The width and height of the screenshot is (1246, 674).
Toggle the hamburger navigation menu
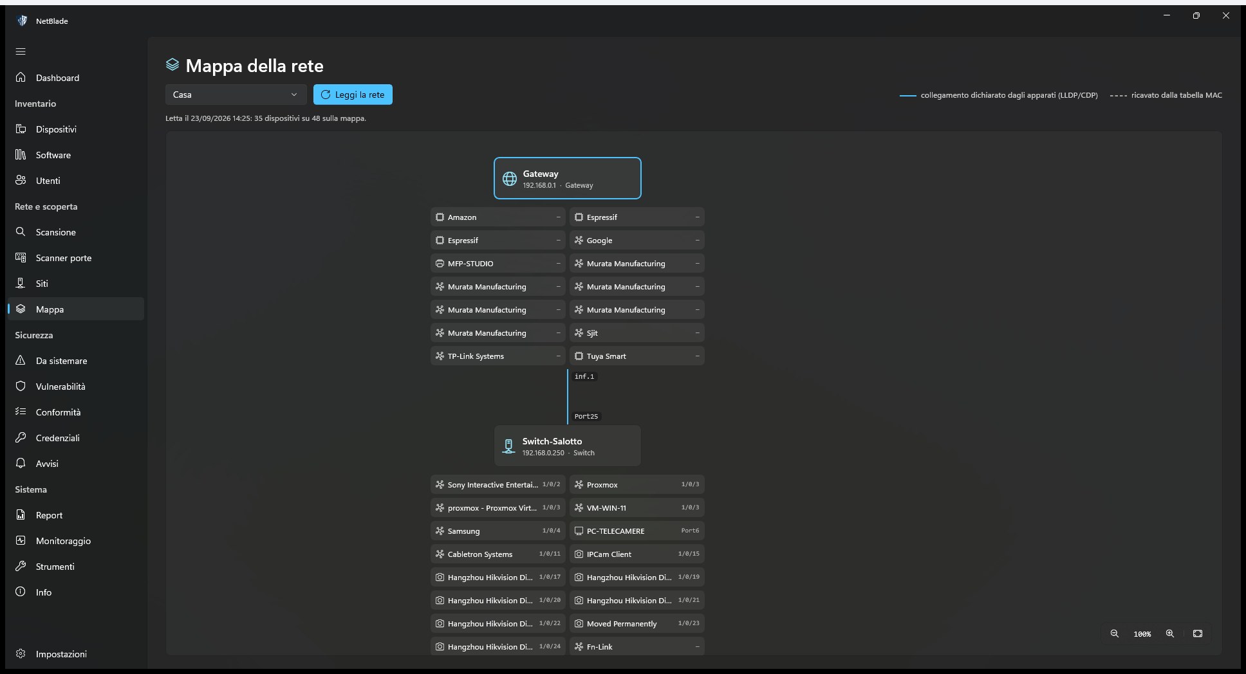pos(21,51)
